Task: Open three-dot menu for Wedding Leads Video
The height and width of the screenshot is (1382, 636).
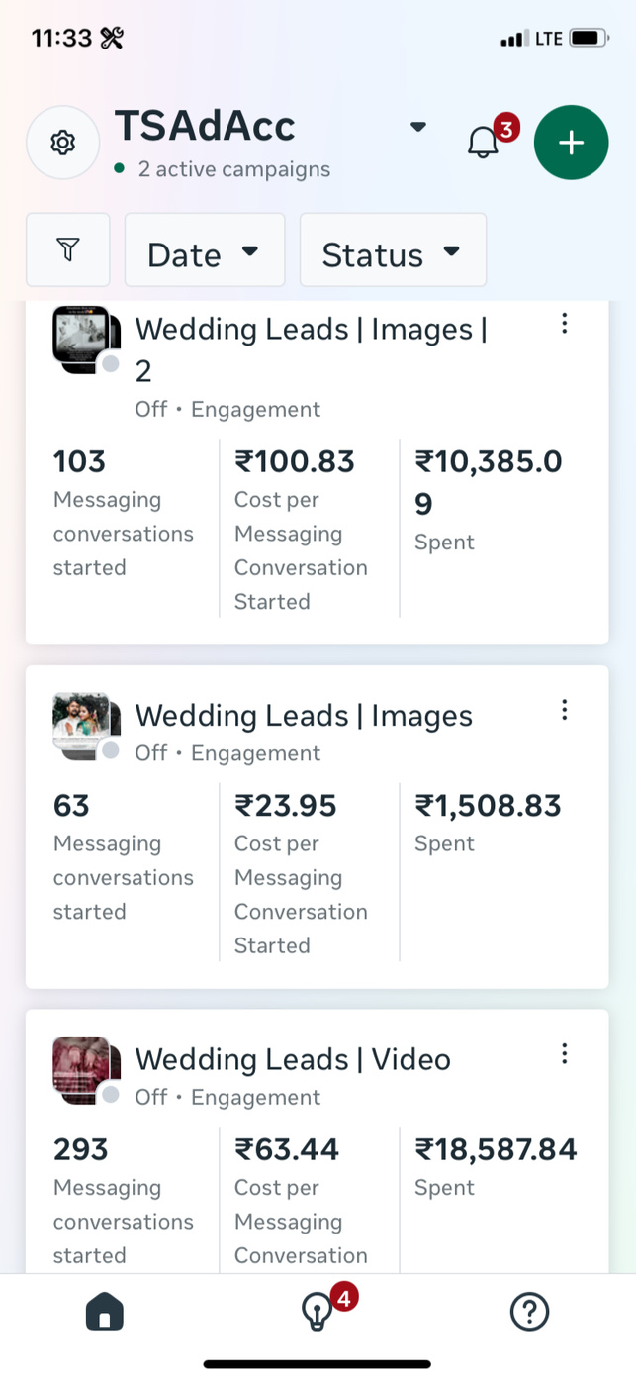Action: click(x=564, y=1053)
